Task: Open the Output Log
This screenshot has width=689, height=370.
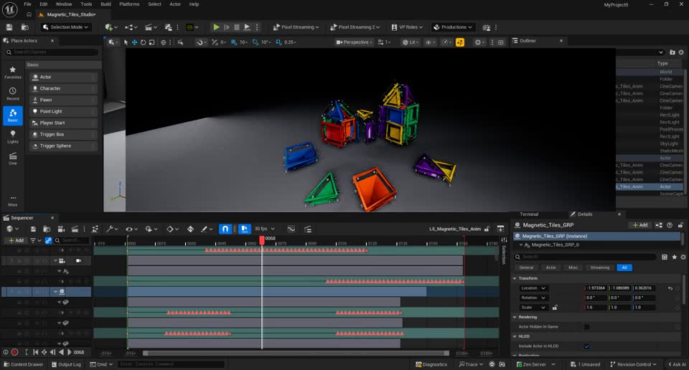Action: click(66, 364)
